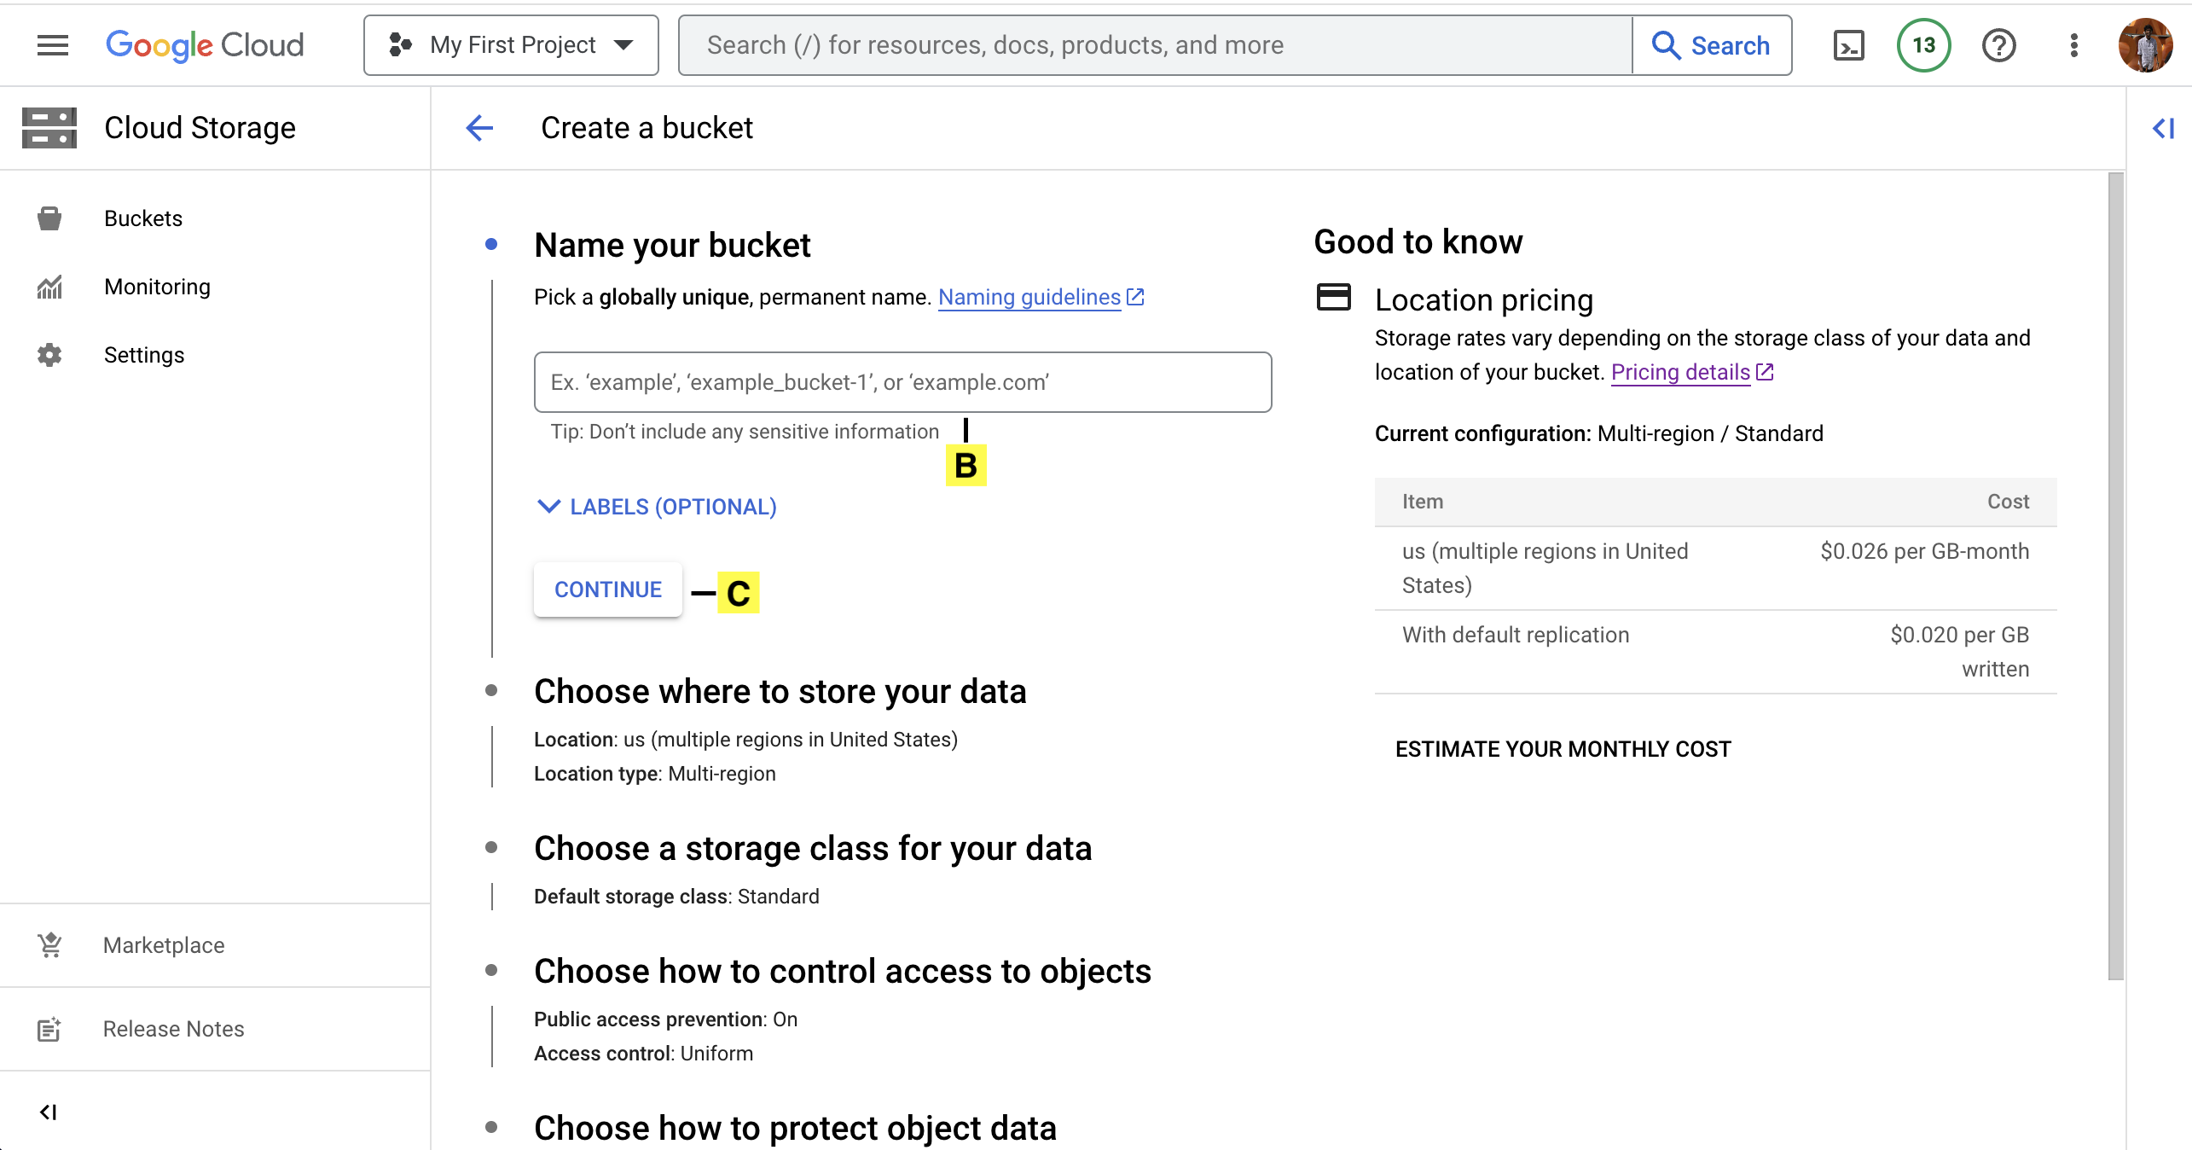Screen dimensions: 2192x1150
Task: Click the magnifier icon in Search button
Action: click(1666, 45)
